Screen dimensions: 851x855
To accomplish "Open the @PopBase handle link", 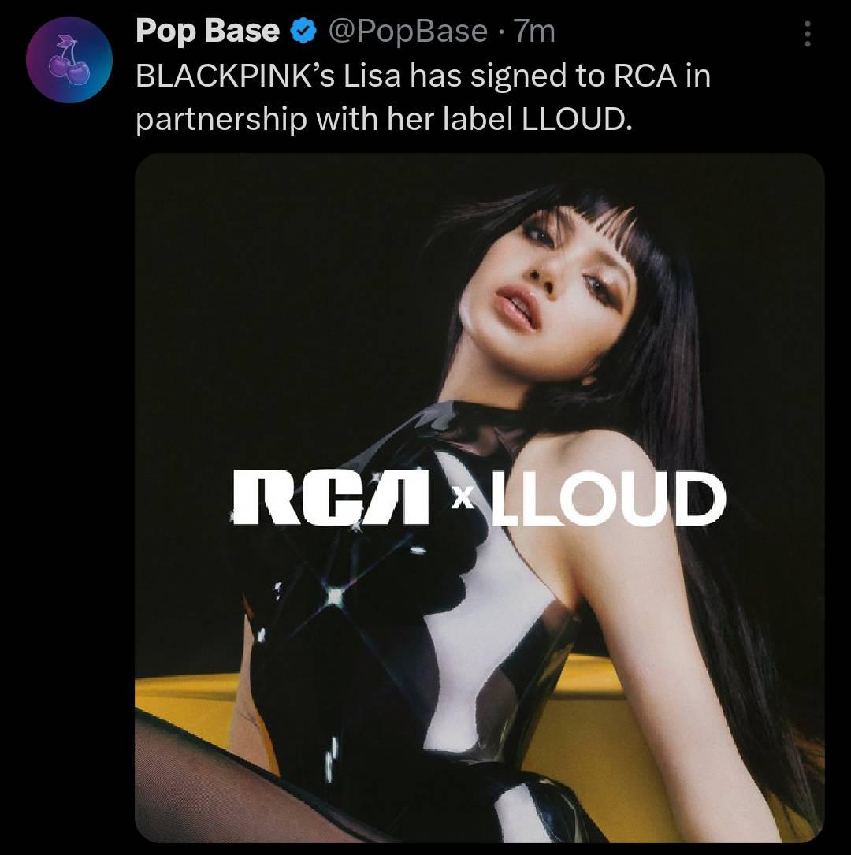I will click(408, 31).
